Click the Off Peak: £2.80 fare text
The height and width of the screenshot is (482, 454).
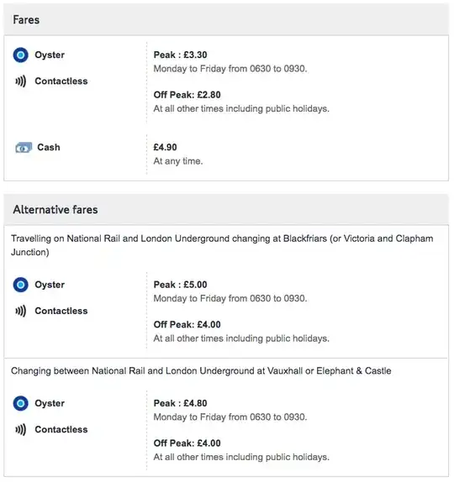187,95
